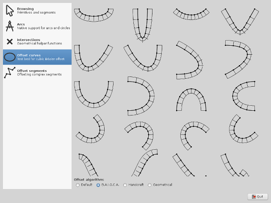Click the Browsing arrow cursor icon
Image resolution: width=271 pixels, height=203 pixels.
(10, 11)
